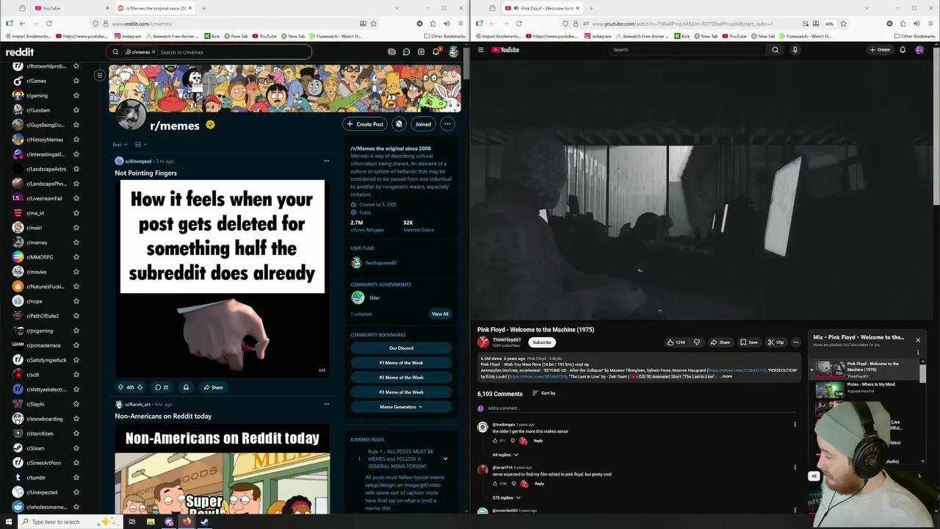Like the Pink Floyd video

point(676,342)
